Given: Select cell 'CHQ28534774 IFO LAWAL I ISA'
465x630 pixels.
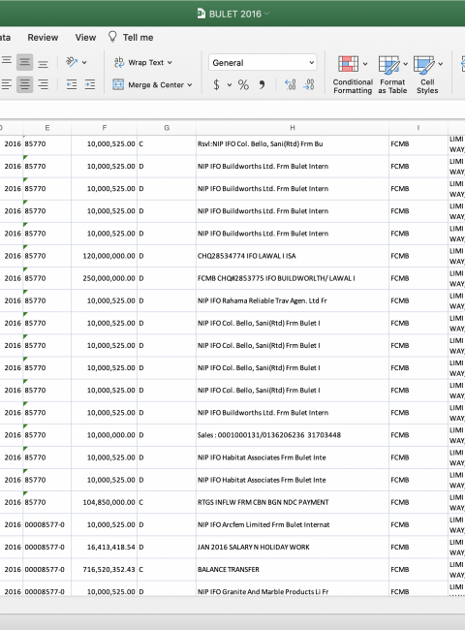Looking at the screenshot, I should click(x=293, y=256).
